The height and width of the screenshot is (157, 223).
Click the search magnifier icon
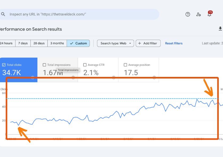pos(3,14)
